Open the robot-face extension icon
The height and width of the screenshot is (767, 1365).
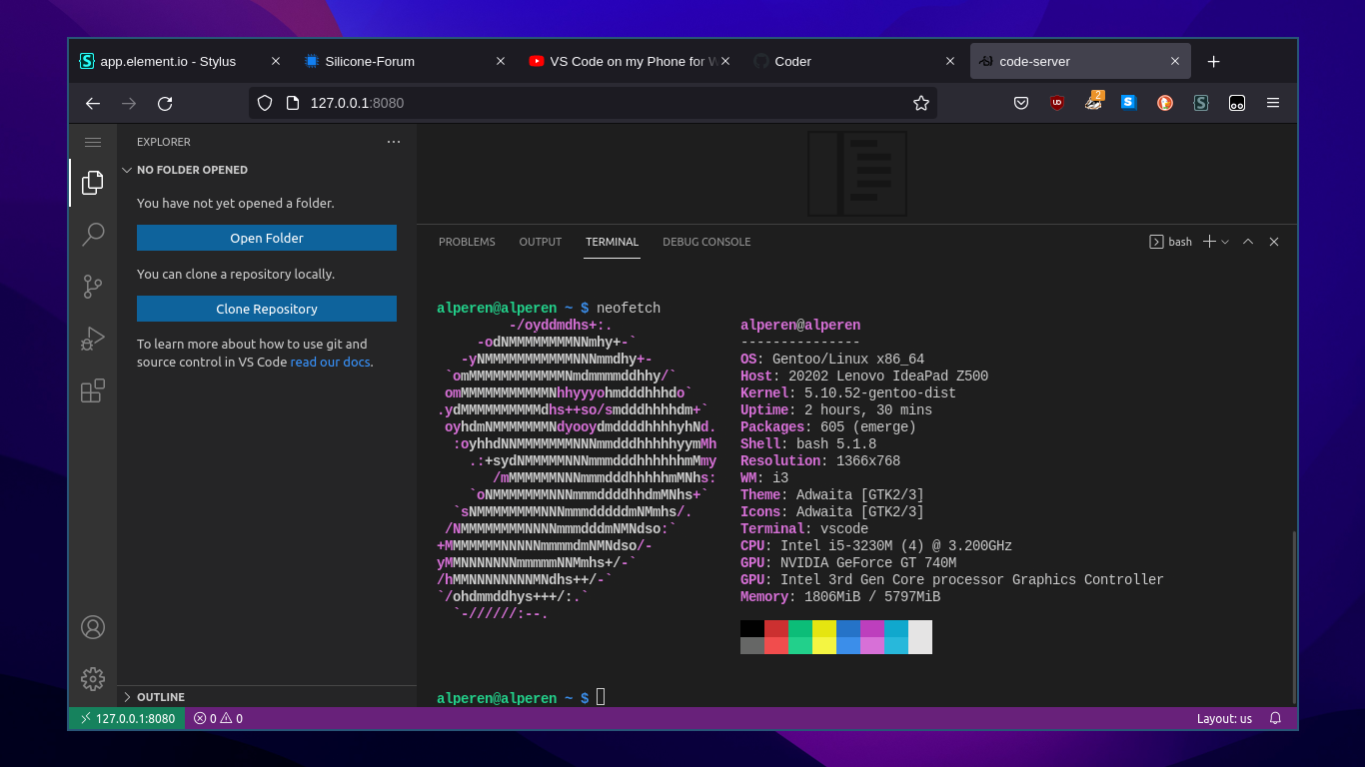[x=1237, y=103]
